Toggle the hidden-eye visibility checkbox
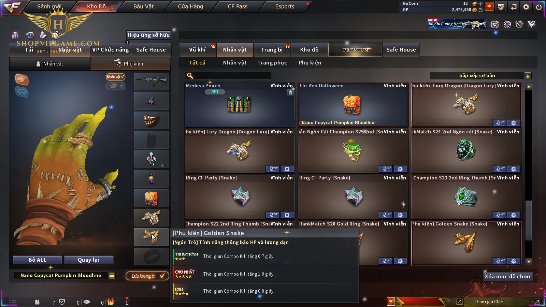This screenshot has height=307, width=546. [x=115, y=86]
